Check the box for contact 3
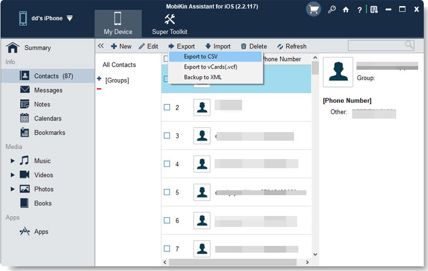This screenshot has height=271, width=428. [x=167, y=136]
